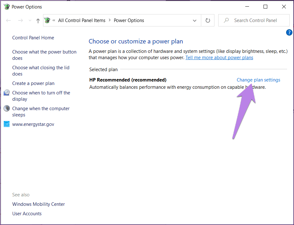Open Change when the computer sleeps
Screen dimensions: 294x225
[41, 112]
